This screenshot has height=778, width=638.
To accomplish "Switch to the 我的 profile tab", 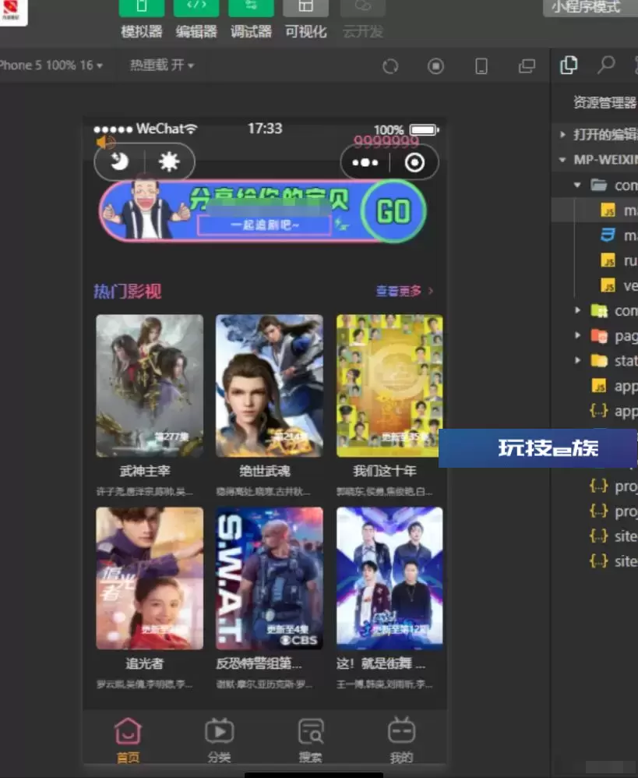I will [x=401, y=741].
